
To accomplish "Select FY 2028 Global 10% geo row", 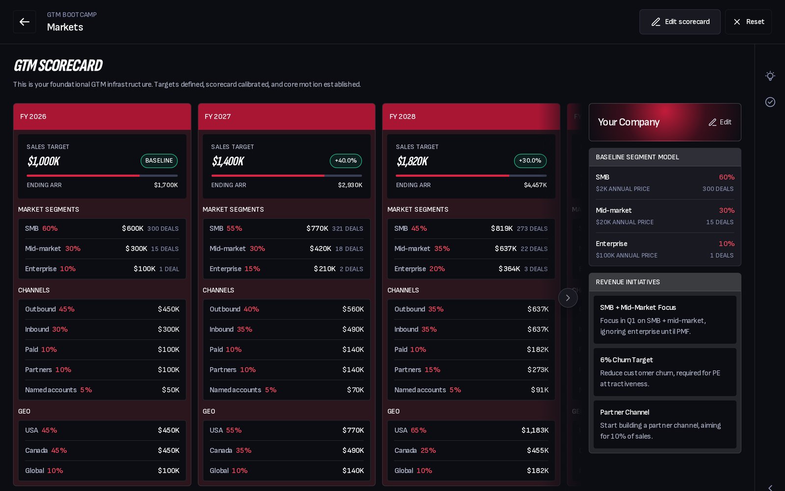I will (x=471, y=471).
